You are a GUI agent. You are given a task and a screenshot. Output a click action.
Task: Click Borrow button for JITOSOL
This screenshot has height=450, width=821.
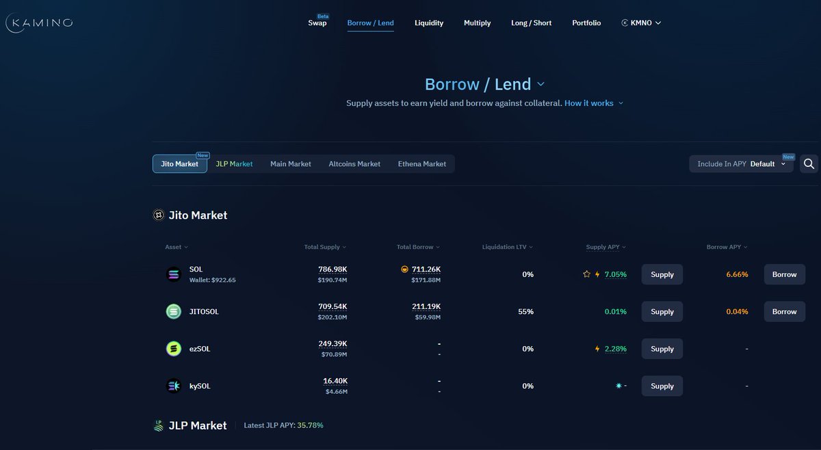click(x=785, y=311)
